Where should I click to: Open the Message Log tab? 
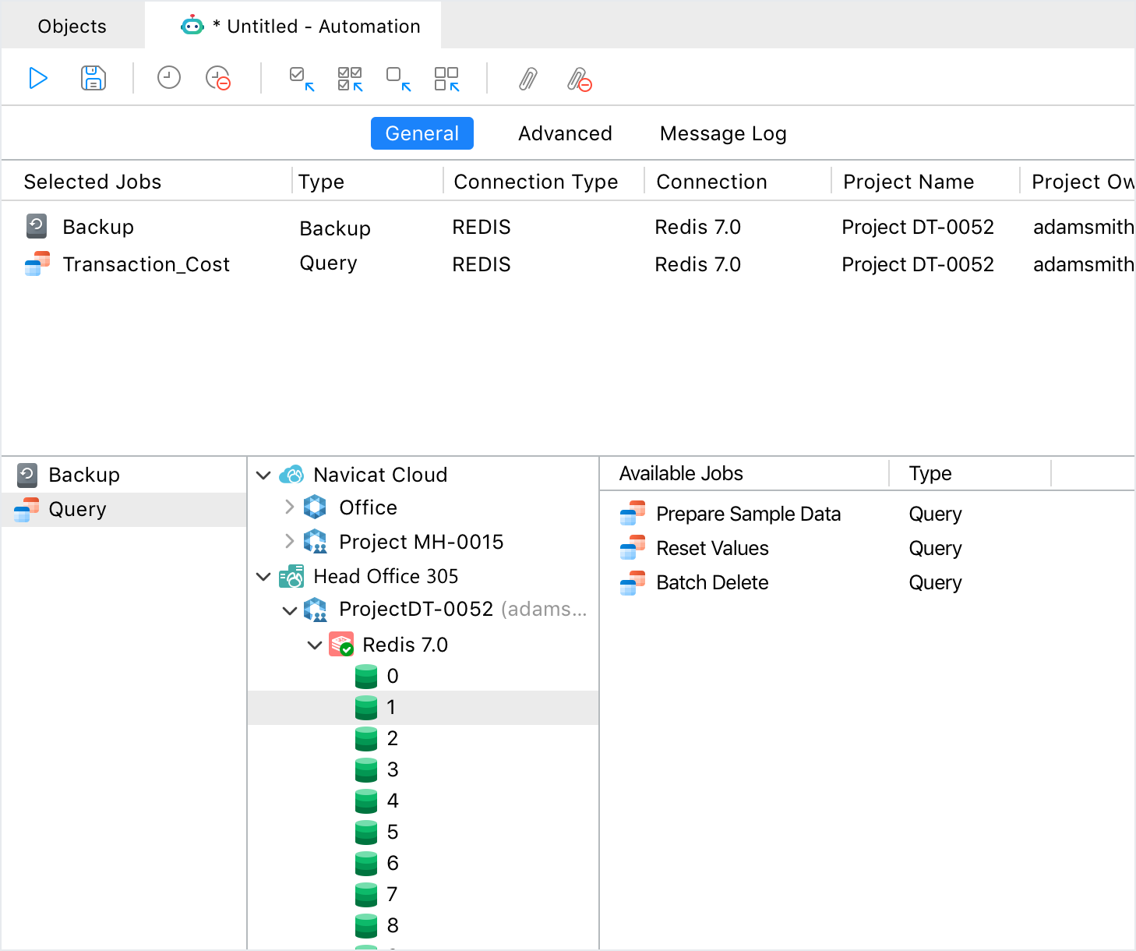coord(723,133)
